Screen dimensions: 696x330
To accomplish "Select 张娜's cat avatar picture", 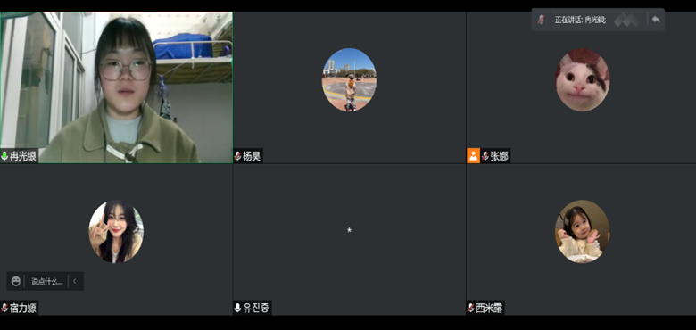I will 583,80.
